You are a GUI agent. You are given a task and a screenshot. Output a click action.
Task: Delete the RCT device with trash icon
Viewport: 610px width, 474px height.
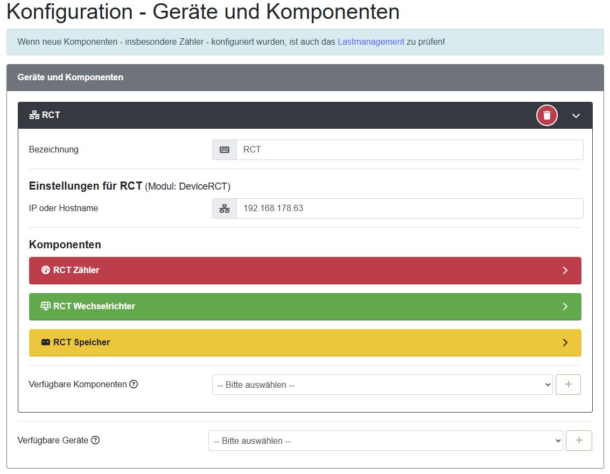pyautogui.click(x=546, y=115)
